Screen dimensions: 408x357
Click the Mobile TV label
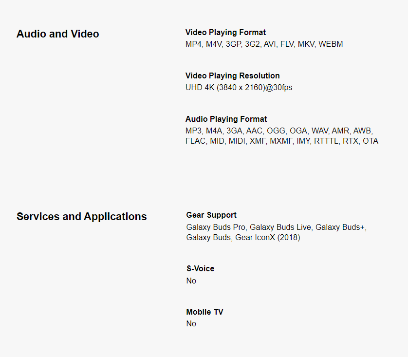204,312
